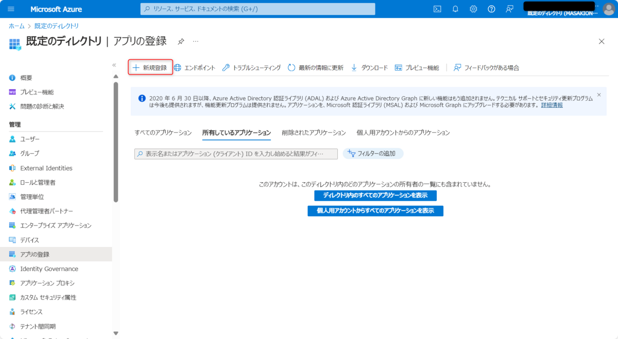This screenshot has width=618, height=339.
Task: Click フィルターの追加 button
Action: pos(373,154)
